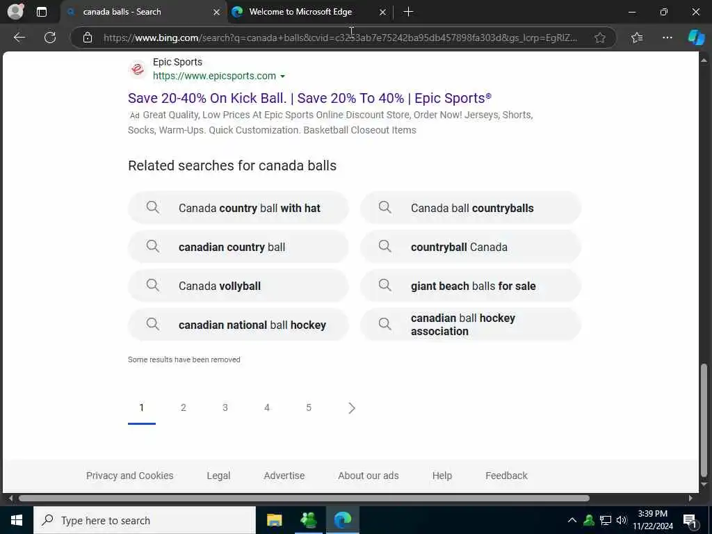Open Legal footer link

(218, 476)
